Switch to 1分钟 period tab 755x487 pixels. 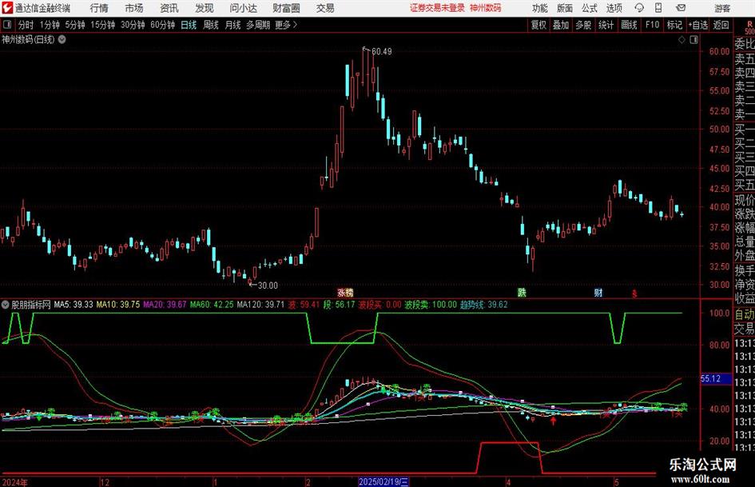tap(49, 25)
